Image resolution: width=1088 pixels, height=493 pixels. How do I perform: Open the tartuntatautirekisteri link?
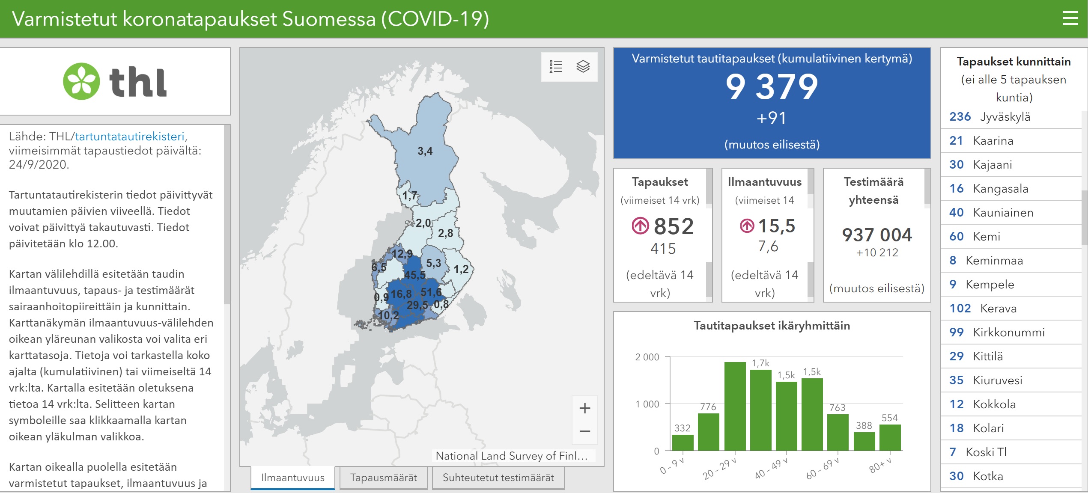tap(130, 137)
